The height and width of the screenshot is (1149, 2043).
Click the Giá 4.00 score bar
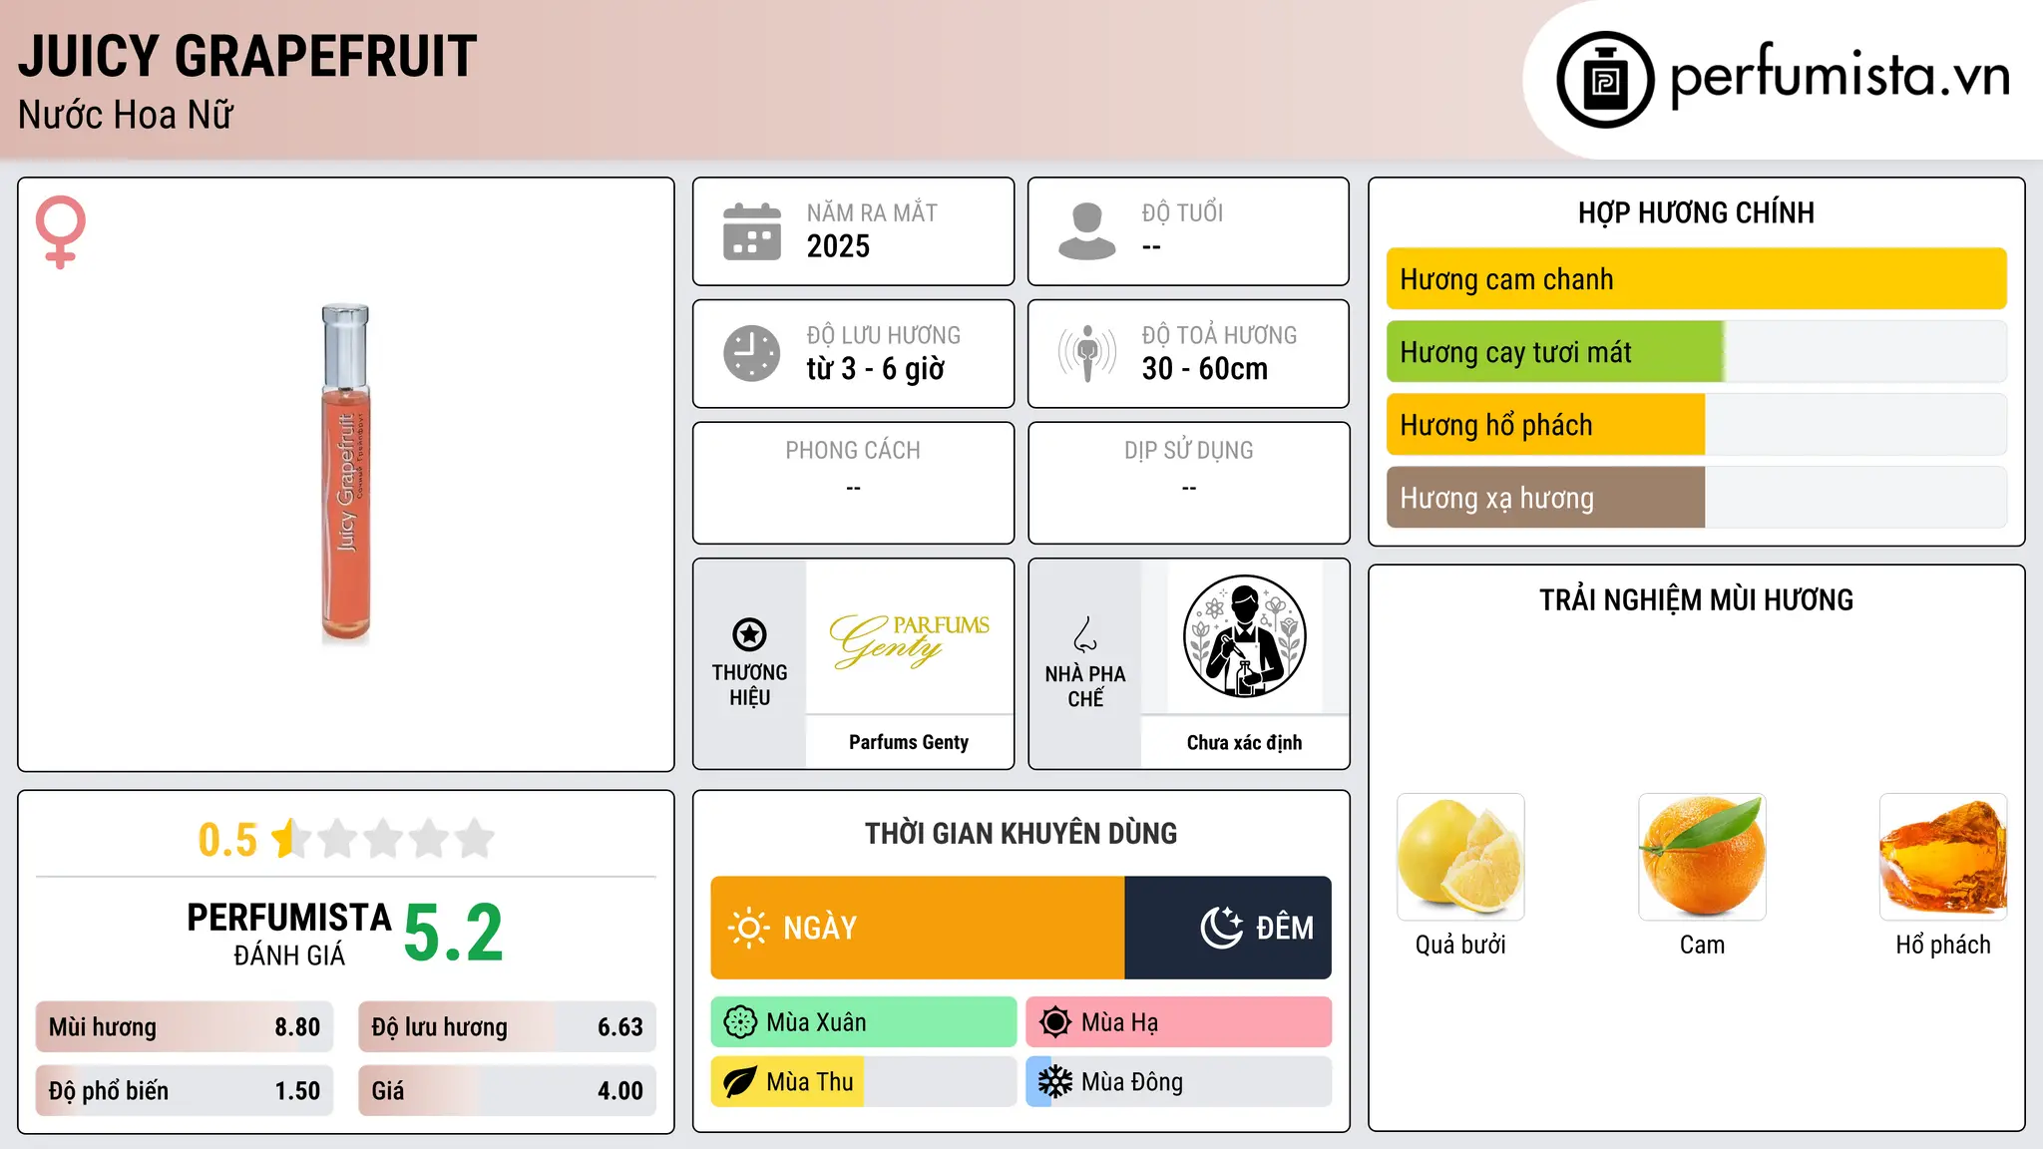pyautogui.click(x=508, y=1091)
